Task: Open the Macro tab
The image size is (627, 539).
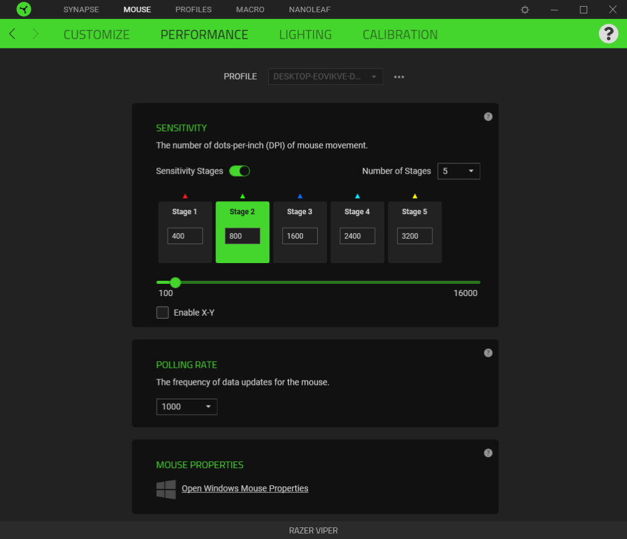Action: point(250,10)
